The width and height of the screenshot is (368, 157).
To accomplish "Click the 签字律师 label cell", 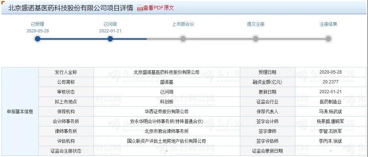I will [268, 131].
